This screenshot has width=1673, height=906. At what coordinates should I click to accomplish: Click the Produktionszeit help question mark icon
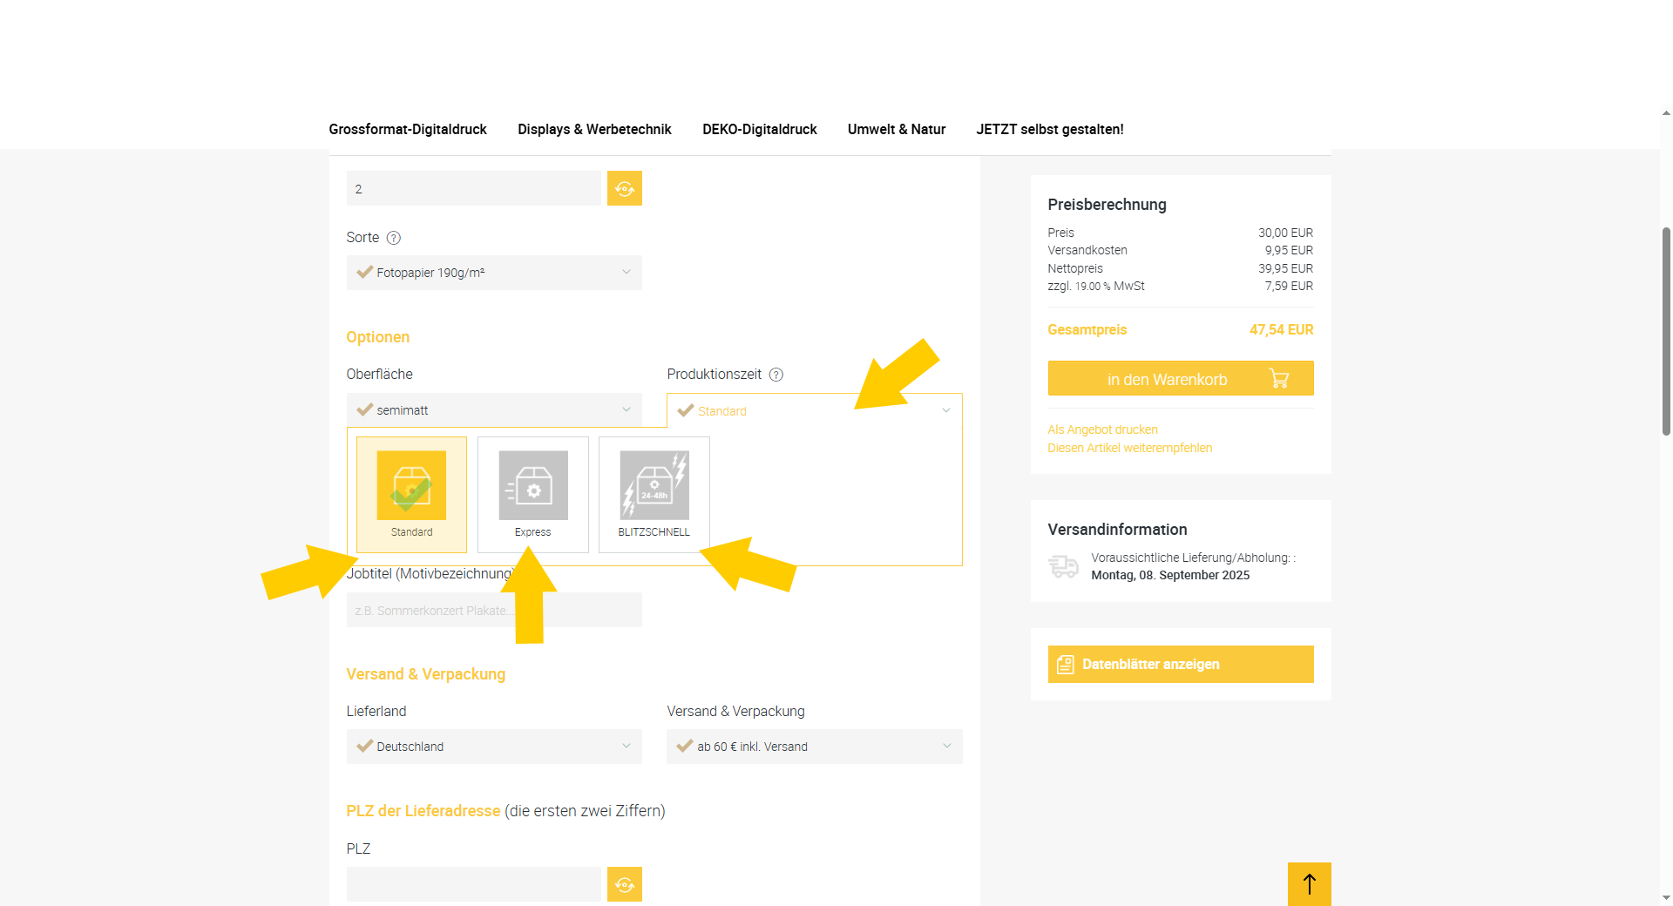[776, 375]
